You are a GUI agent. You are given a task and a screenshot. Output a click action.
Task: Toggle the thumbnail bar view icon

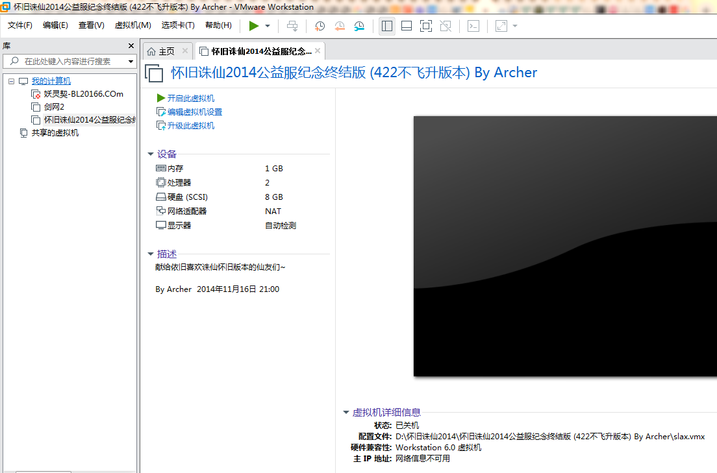(407, 26)
